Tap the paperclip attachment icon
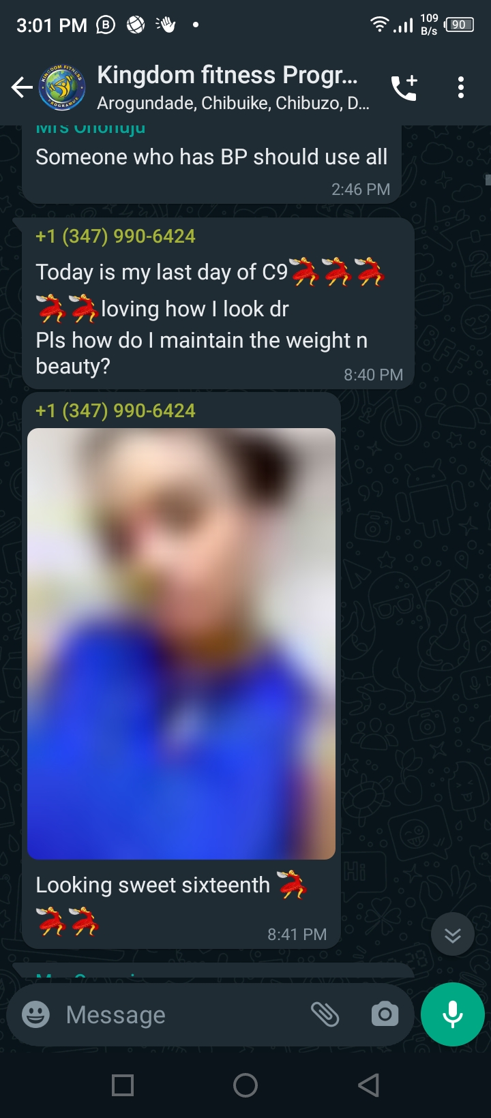This screenshot has height=1118, width=491. point(325,1014)
